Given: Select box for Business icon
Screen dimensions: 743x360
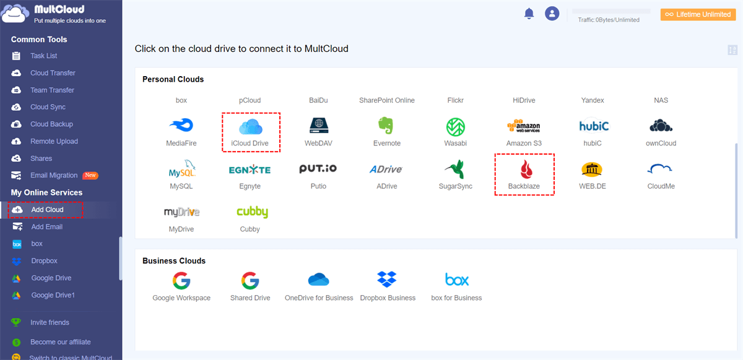Looking at the screenshot, I should 456,280.
